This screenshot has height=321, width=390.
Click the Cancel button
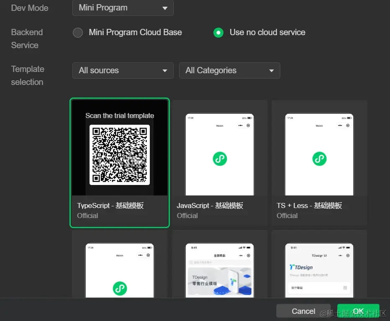303,311
